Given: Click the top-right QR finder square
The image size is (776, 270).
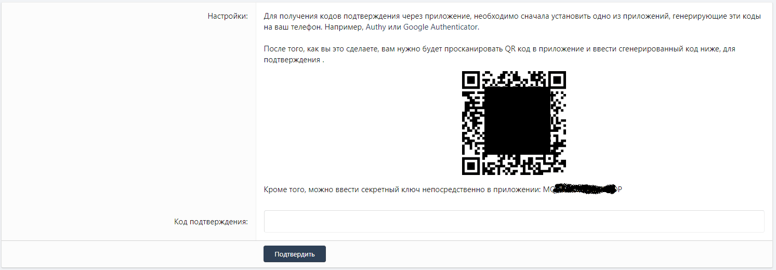Looking at the screenshot, I should [557, 80].
